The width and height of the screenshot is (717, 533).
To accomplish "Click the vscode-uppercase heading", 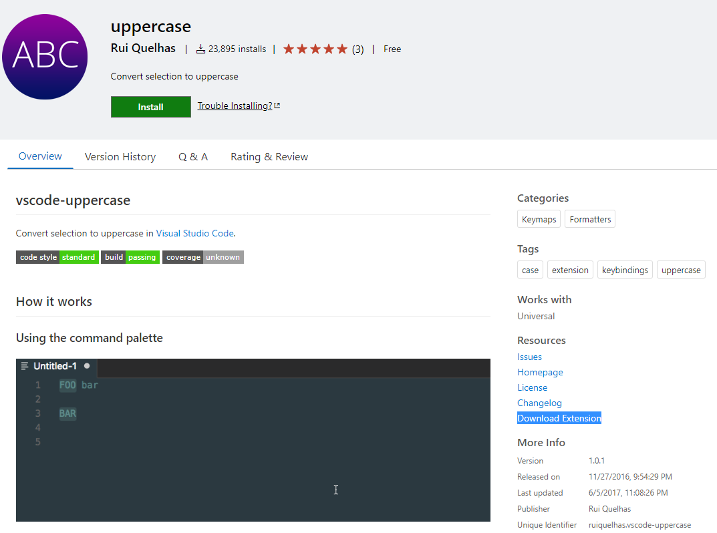I will point(73,200).
